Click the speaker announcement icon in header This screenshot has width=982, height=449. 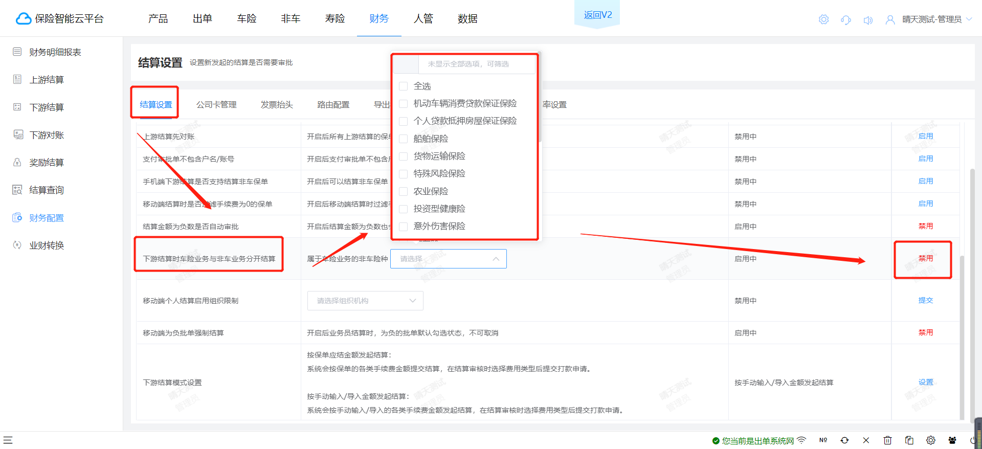pos(868,20)
